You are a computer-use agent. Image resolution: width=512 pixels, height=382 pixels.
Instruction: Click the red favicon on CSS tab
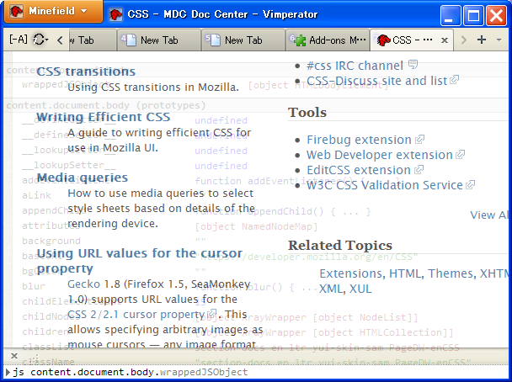tap(383, 40)
